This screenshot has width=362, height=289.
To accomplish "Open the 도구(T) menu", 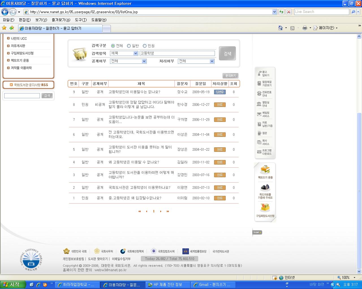I will pyautogui.click(x=81, y=20).
